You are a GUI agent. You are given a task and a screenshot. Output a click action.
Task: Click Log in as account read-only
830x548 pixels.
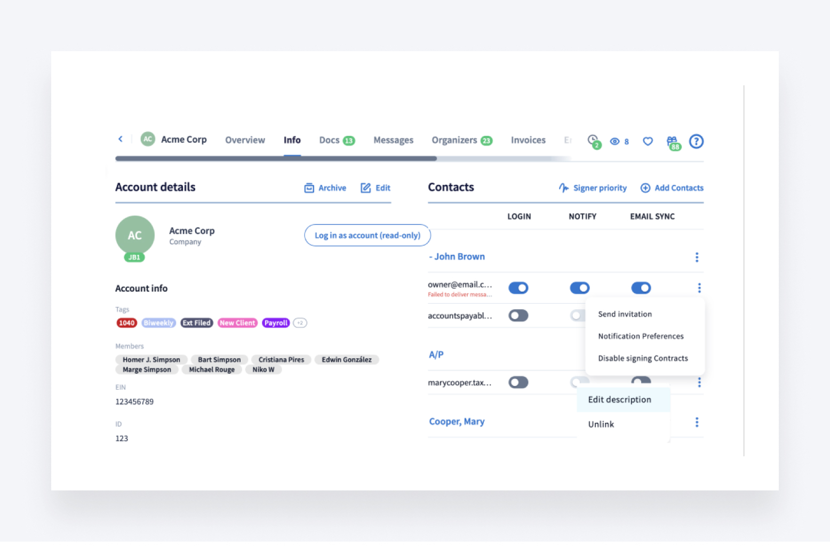click(x=367, y=235)
